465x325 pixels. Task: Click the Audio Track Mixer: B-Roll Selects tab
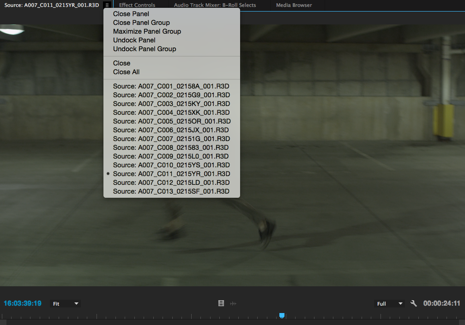[x=215, y=5]
